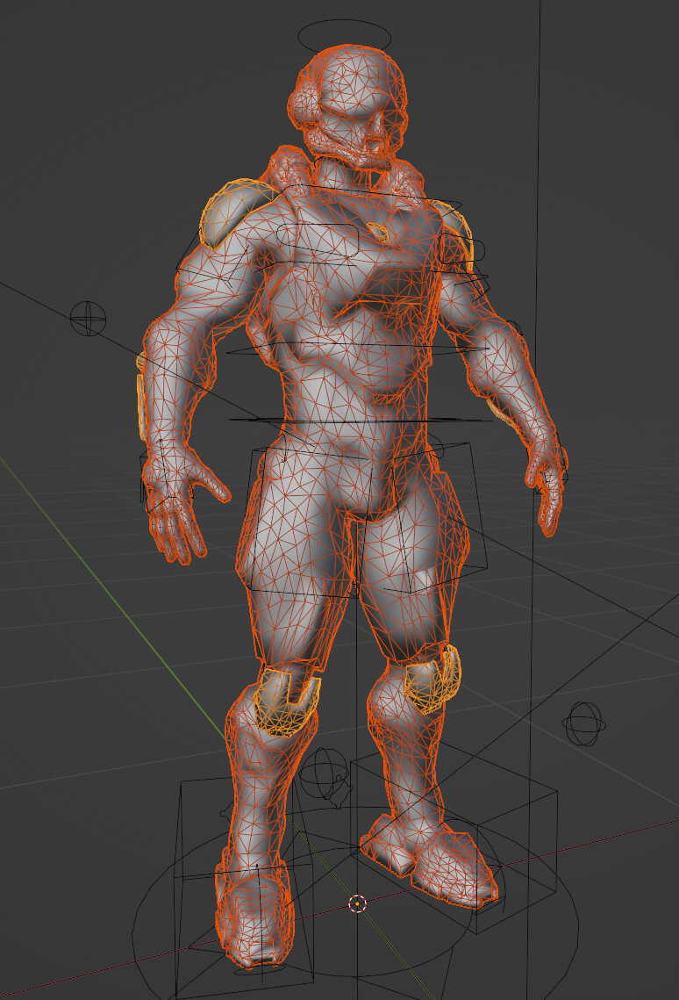Select the sphere rig widget between the lower legs
The image size is (679, 1000).
pyautogui.click(x=325, y=773)
